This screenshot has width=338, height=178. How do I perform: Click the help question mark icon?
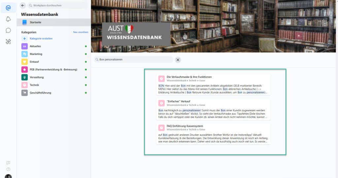[8, 169]
